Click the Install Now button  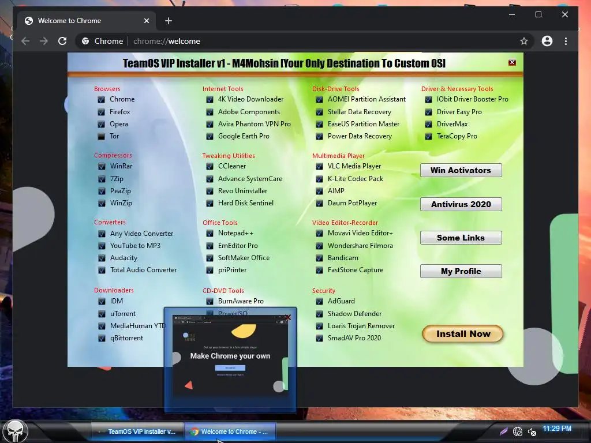tap(463, 334)
